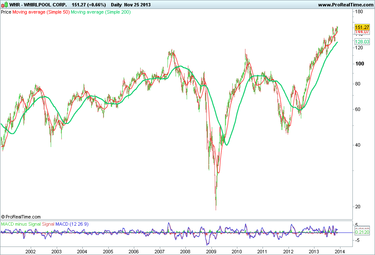The width and height of the screenshot is (375, 255).
Task: Click the 151.27 (+0.66%) quote text
Action: tap(89, 5)
